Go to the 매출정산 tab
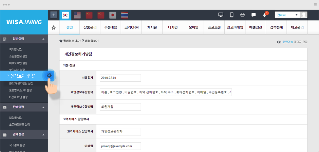319x152 pixels. click(256, 27)
